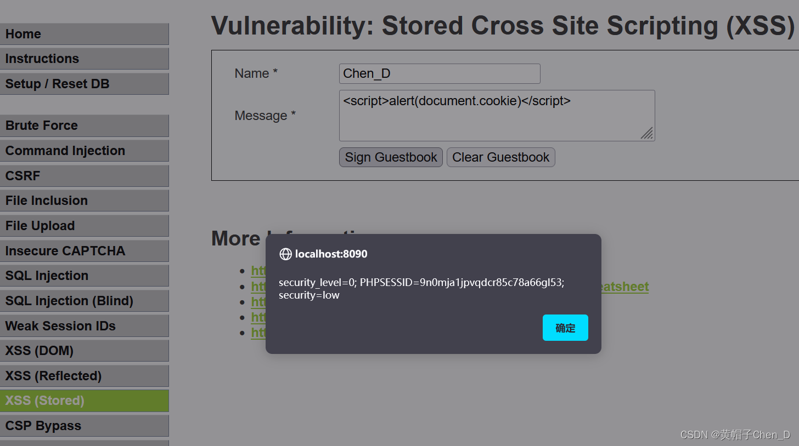Image resolution: width=799 pixels, height=446 pixels.
Task: Click the globe icon in the alert dialog
Action: 285,254
